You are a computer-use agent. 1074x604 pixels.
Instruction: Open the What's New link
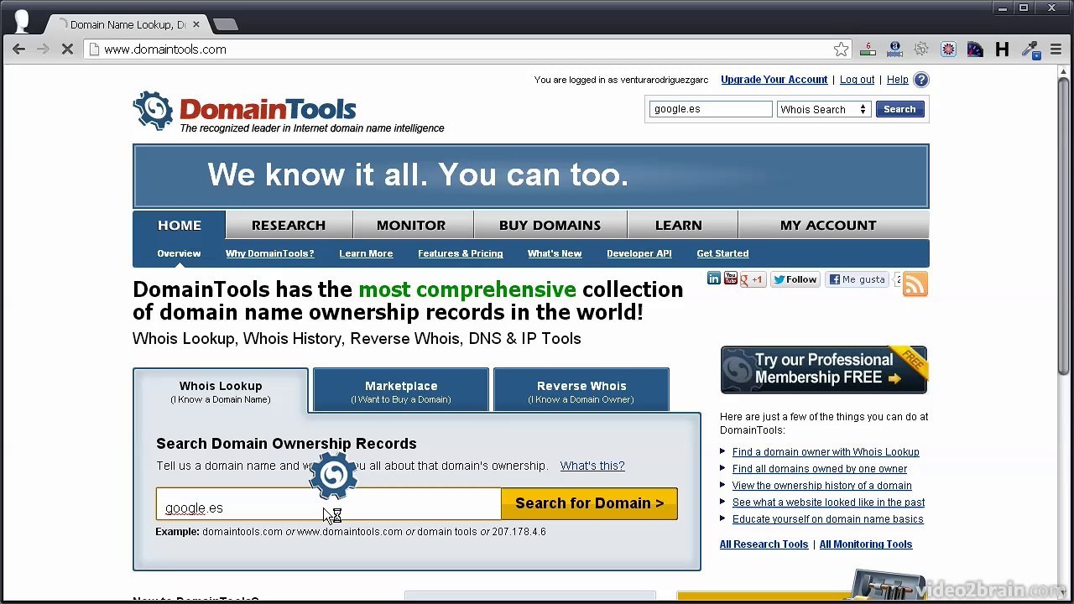(x=555, y=253)
